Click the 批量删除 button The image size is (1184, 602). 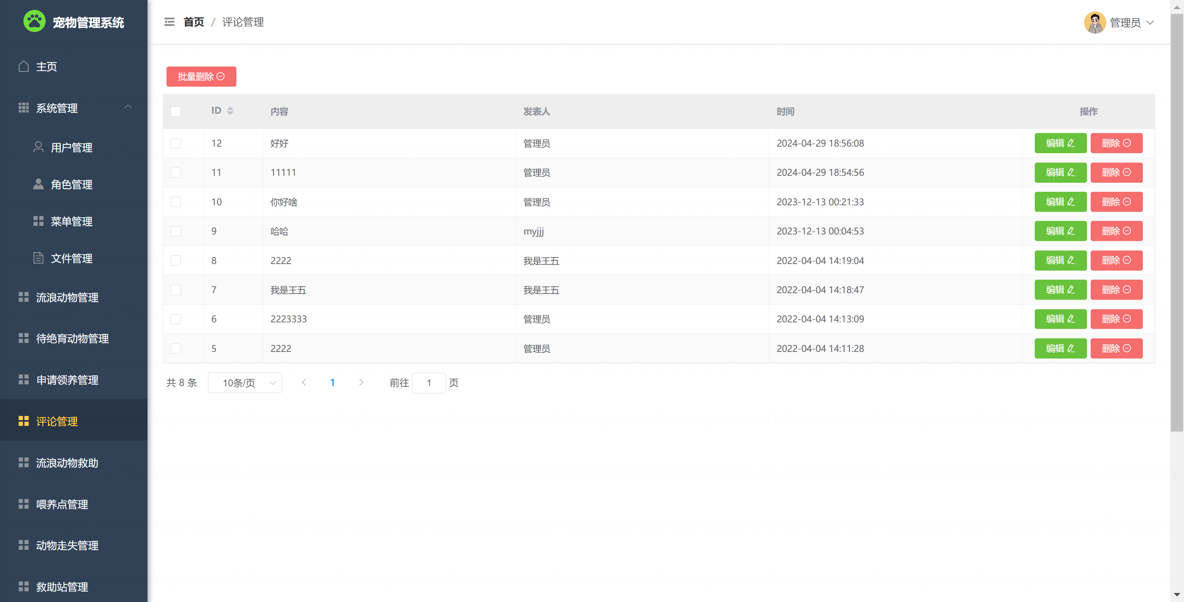(201, 77)
